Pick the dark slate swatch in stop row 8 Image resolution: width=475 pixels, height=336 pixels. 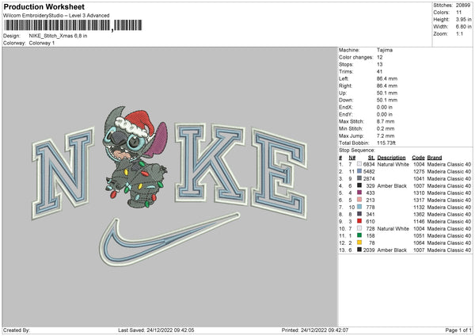coord(359,214)
